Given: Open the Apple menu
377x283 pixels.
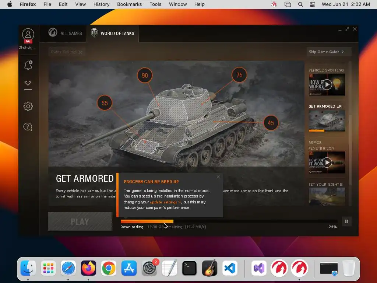Looking at the screenshot, I should click(x=10, y=4).
